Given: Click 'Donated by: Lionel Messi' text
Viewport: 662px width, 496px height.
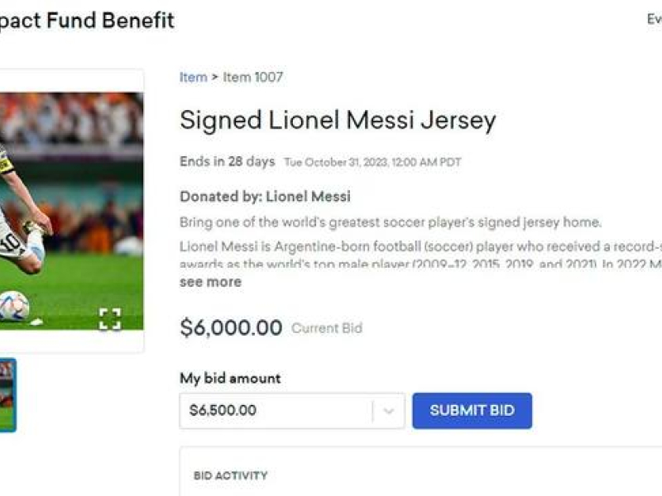Looking at the screenshot, I should 265,197.
